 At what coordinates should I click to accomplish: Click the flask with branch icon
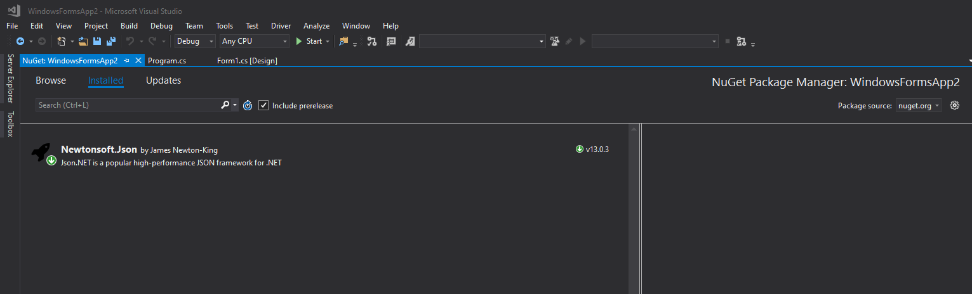(x=741, y=41)
